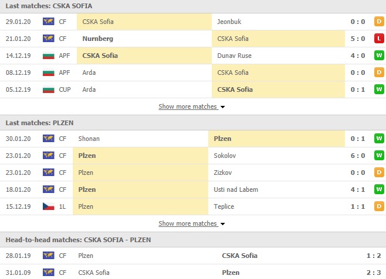Image resolution: width=386 pixels, height=279 pixels.
Task: Click the Bulgarian flag beside the CUP match
Action: coord(48,89)
